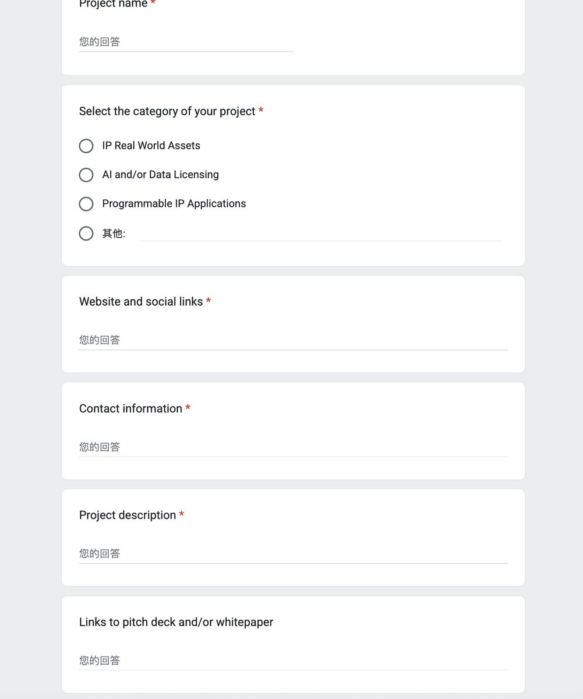The height and width of the screenshot is (699, 583).
Task: Select the 其他 radio button
Action: 86,234
